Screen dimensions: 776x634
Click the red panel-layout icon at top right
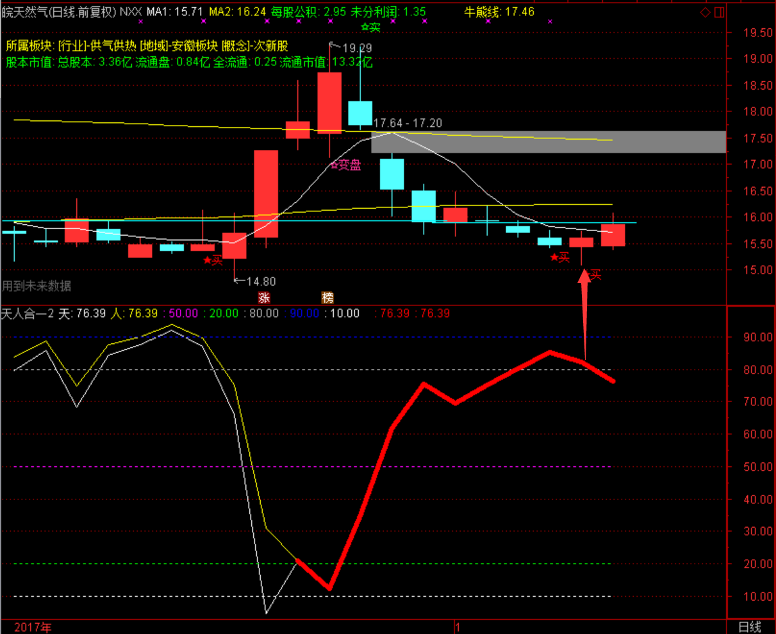(719, 12)
